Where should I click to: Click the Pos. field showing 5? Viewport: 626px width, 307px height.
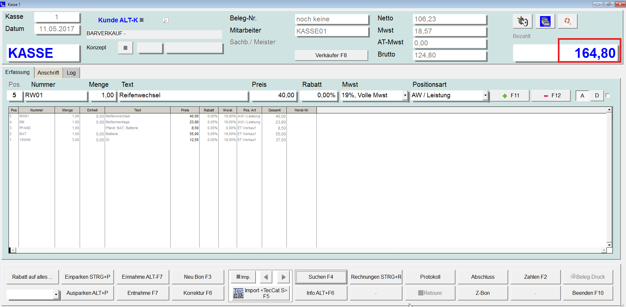(14, 96)
